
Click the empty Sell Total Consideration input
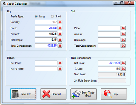[x=109, y=46]
